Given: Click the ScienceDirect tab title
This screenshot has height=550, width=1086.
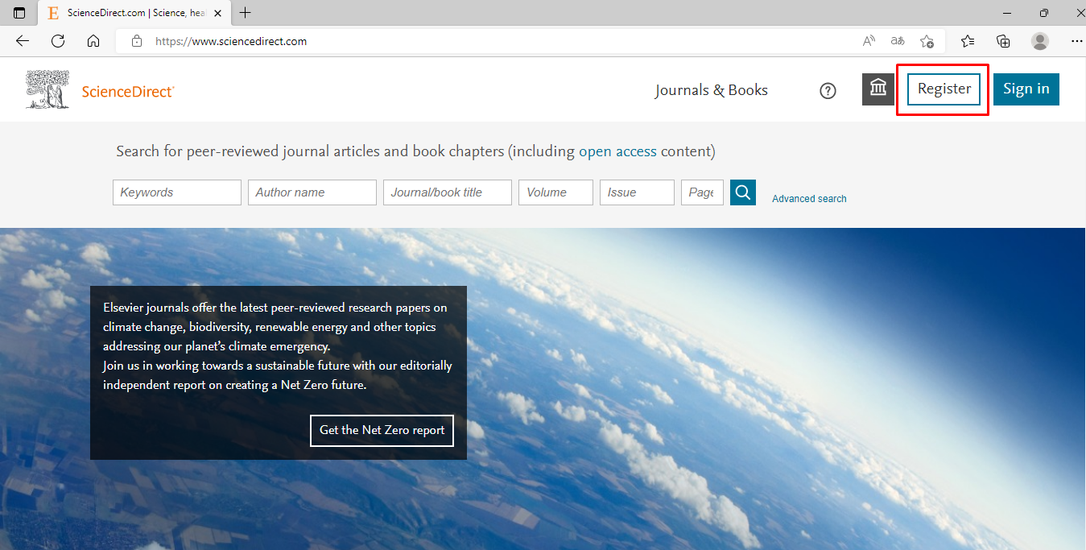Looking at the screenshot, I should coord(136,13).
